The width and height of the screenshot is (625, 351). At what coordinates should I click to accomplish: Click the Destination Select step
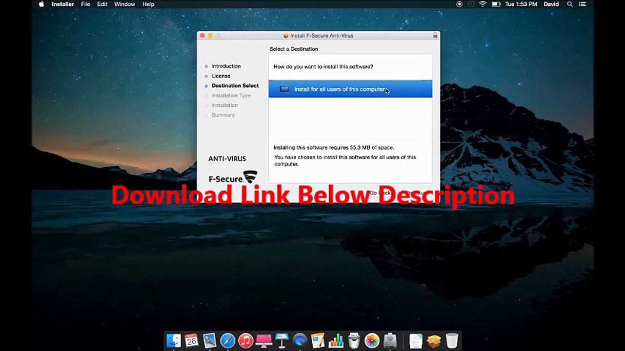(x=235, y=86)
